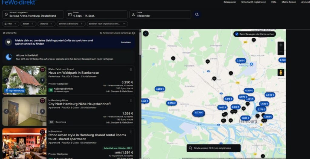Select the 1.435 € map price marker
Screen dimensions: 310x159
[264, 104]
